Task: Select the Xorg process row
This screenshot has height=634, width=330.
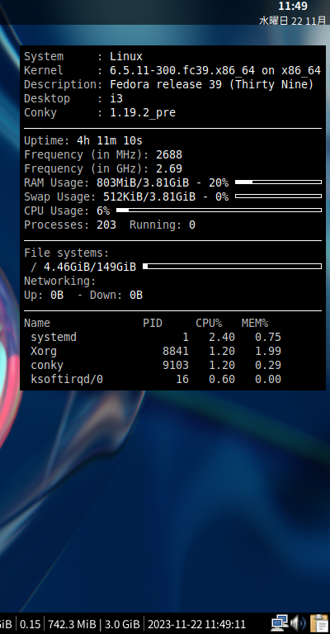Action: tap(156, 352)
